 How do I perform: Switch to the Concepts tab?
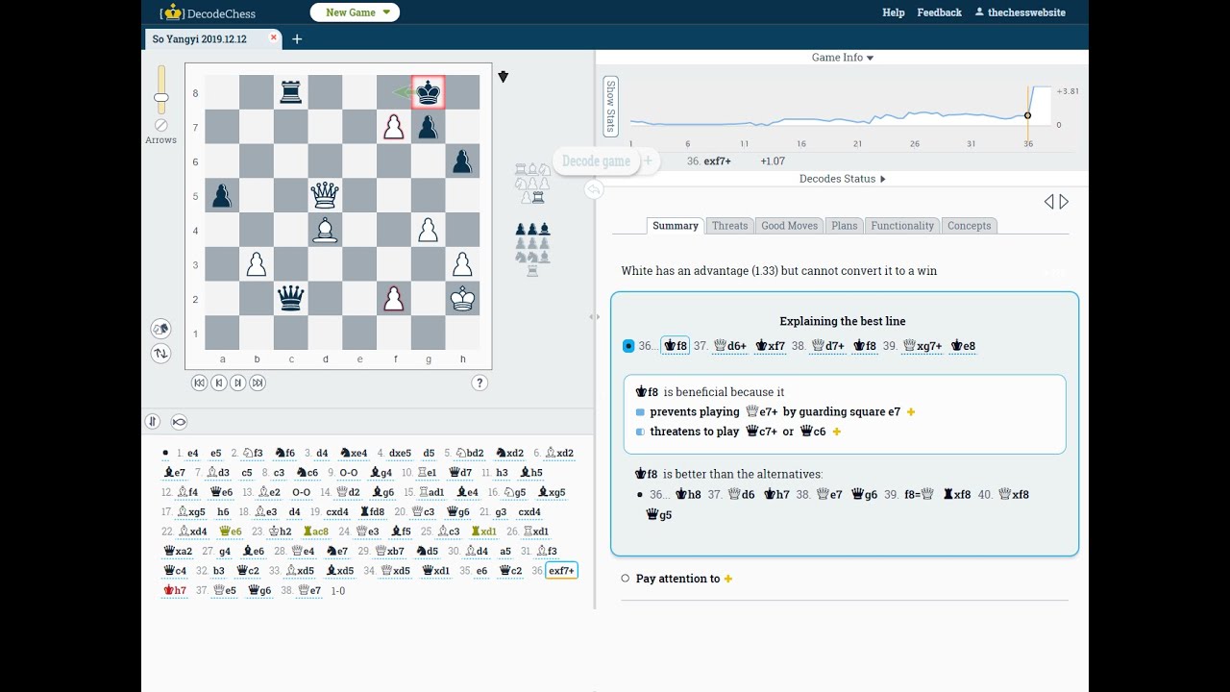(x=969, y=226)
